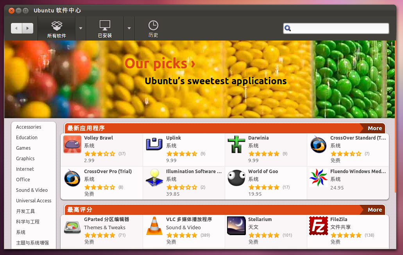Screen dimensions: 403x255
Task: Open the 系统 category in the sidebar
Action: coord(21,232)
